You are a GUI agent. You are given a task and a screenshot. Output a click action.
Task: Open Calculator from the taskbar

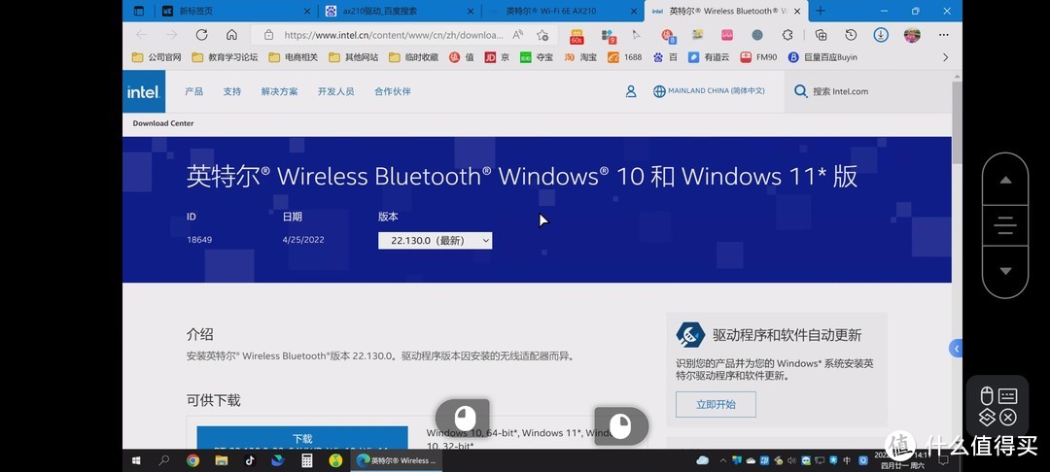[306, 460]
